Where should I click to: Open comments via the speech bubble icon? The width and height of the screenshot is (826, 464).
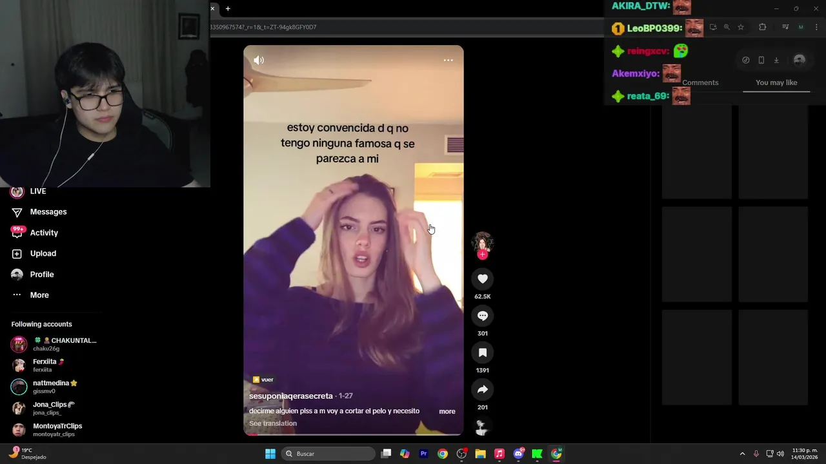(482, 316)
